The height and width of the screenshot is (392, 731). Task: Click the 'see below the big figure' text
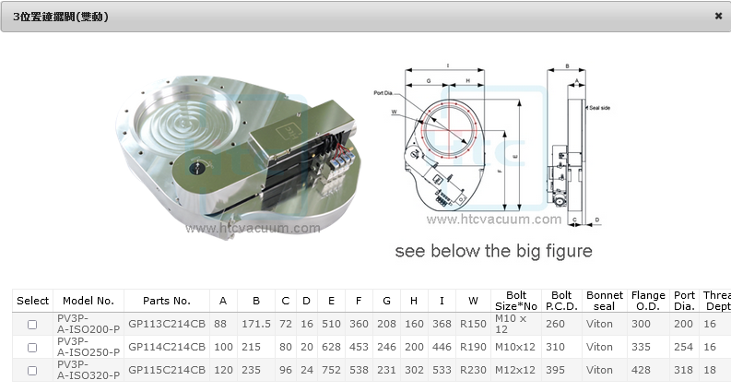pos(493,251)
